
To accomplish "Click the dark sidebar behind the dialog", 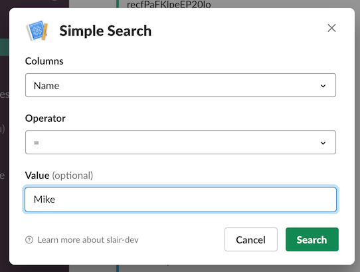I will [x=5, y=150].
